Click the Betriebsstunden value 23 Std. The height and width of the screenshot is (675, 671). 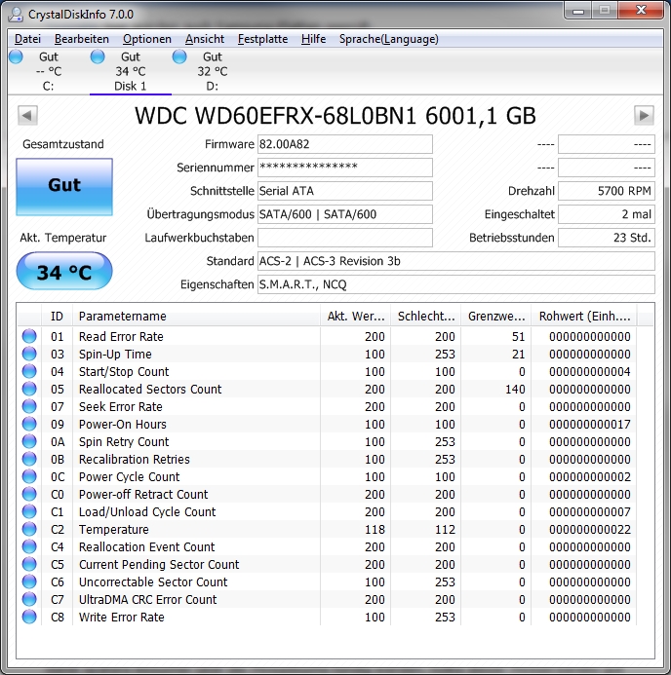tap(607, 238)
